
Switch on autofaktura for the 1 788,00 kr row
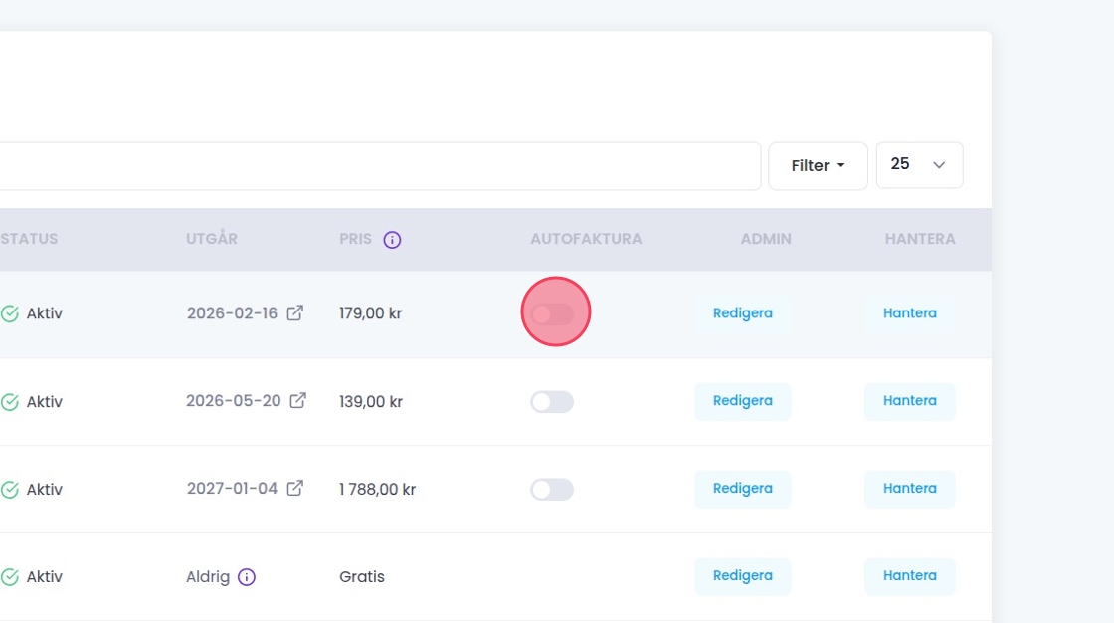point(552,490)
